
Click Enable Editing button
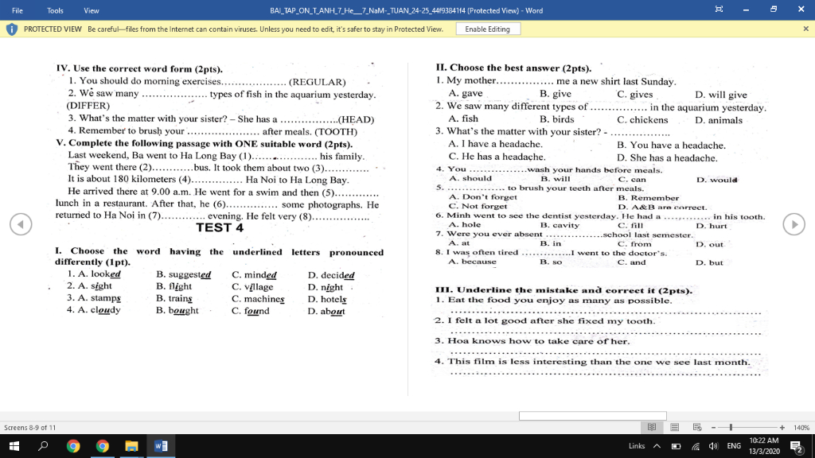488,29
